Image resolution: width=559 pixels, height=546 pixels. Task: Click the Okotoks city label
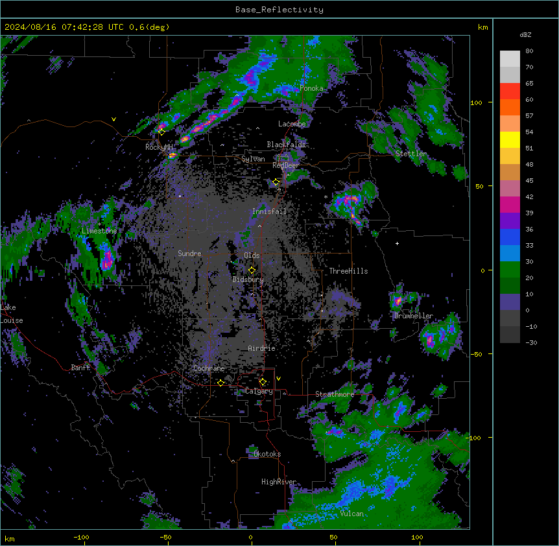click(x=267, y=454)
